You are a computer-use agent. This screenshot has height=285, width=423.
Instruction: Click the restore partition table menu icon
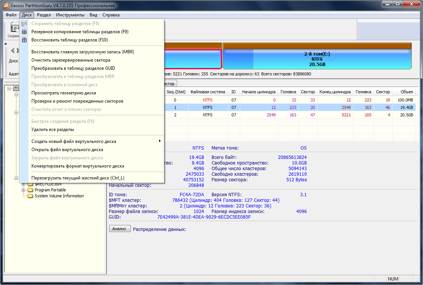coord(24,40)
